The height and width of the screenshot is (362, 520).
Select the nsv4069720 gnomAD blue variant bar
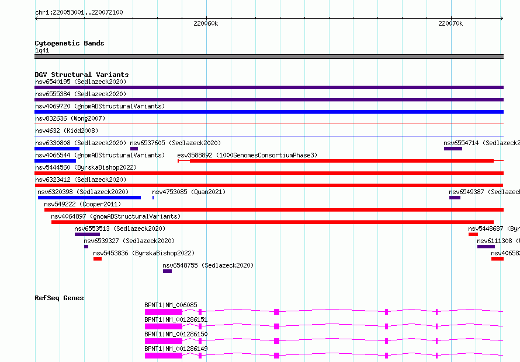point(269,112)
